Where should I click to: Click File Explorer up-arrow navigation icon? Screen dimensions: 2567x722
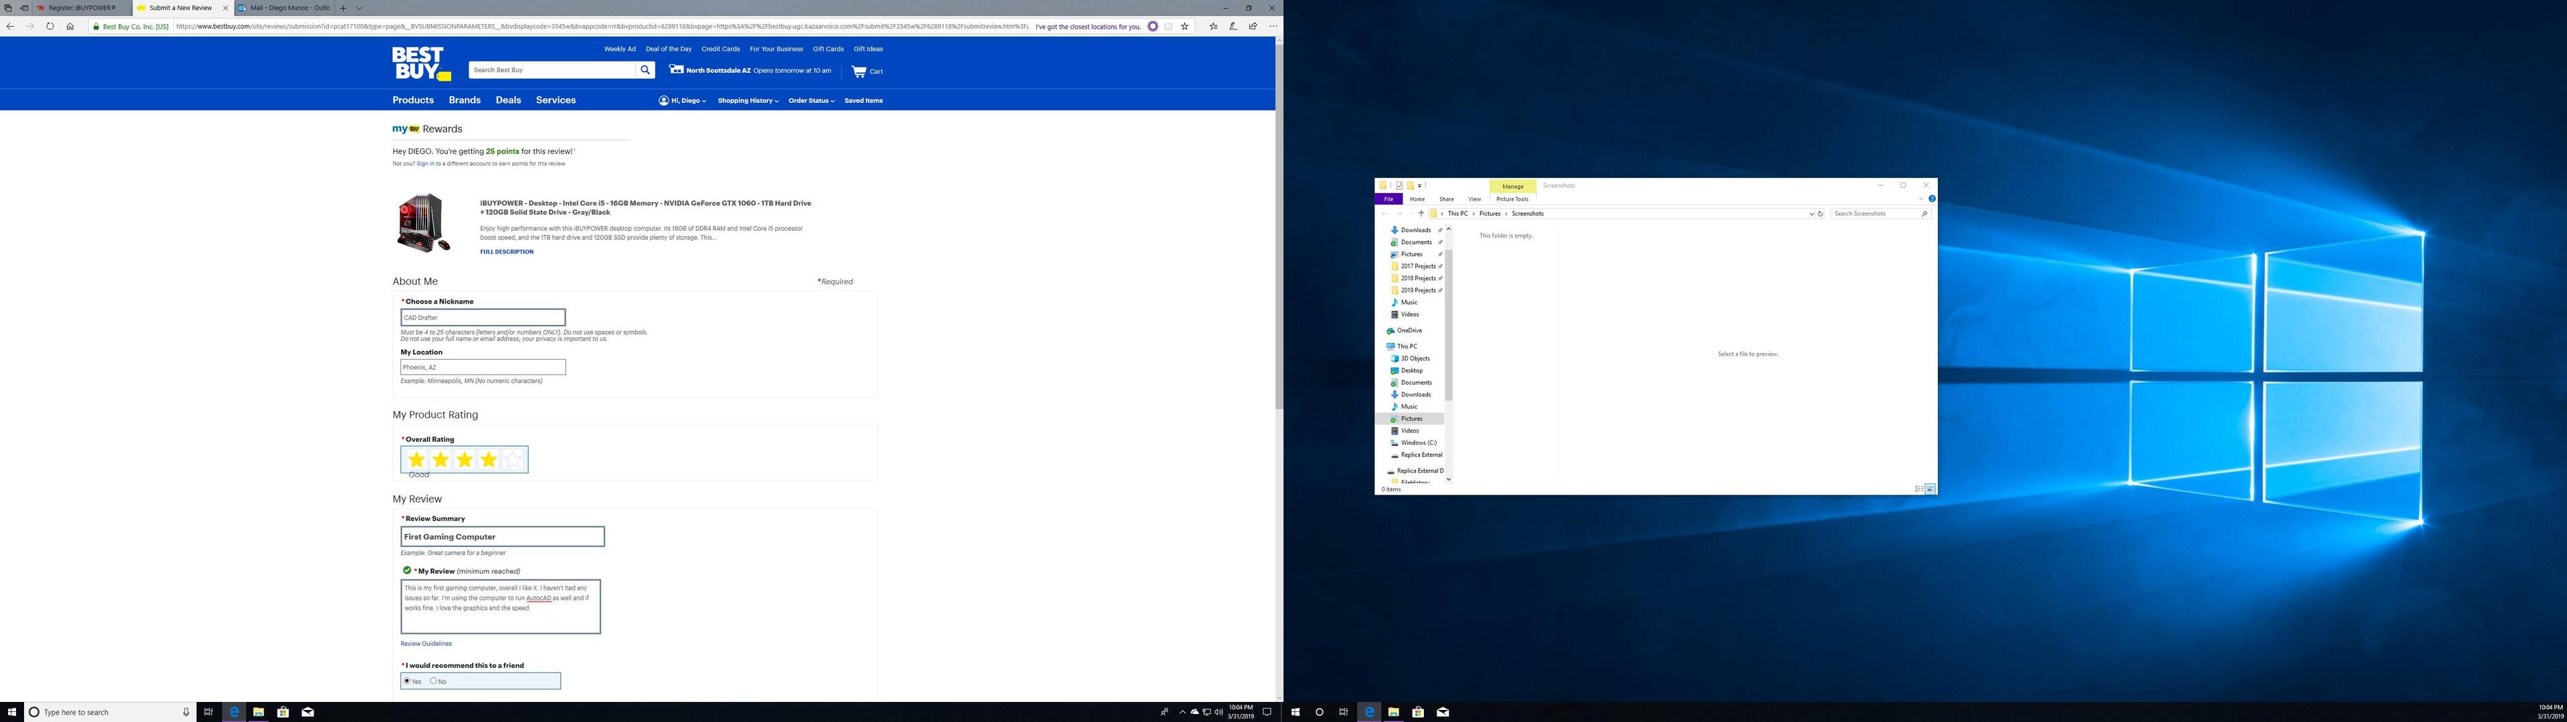click(1421, 213)
